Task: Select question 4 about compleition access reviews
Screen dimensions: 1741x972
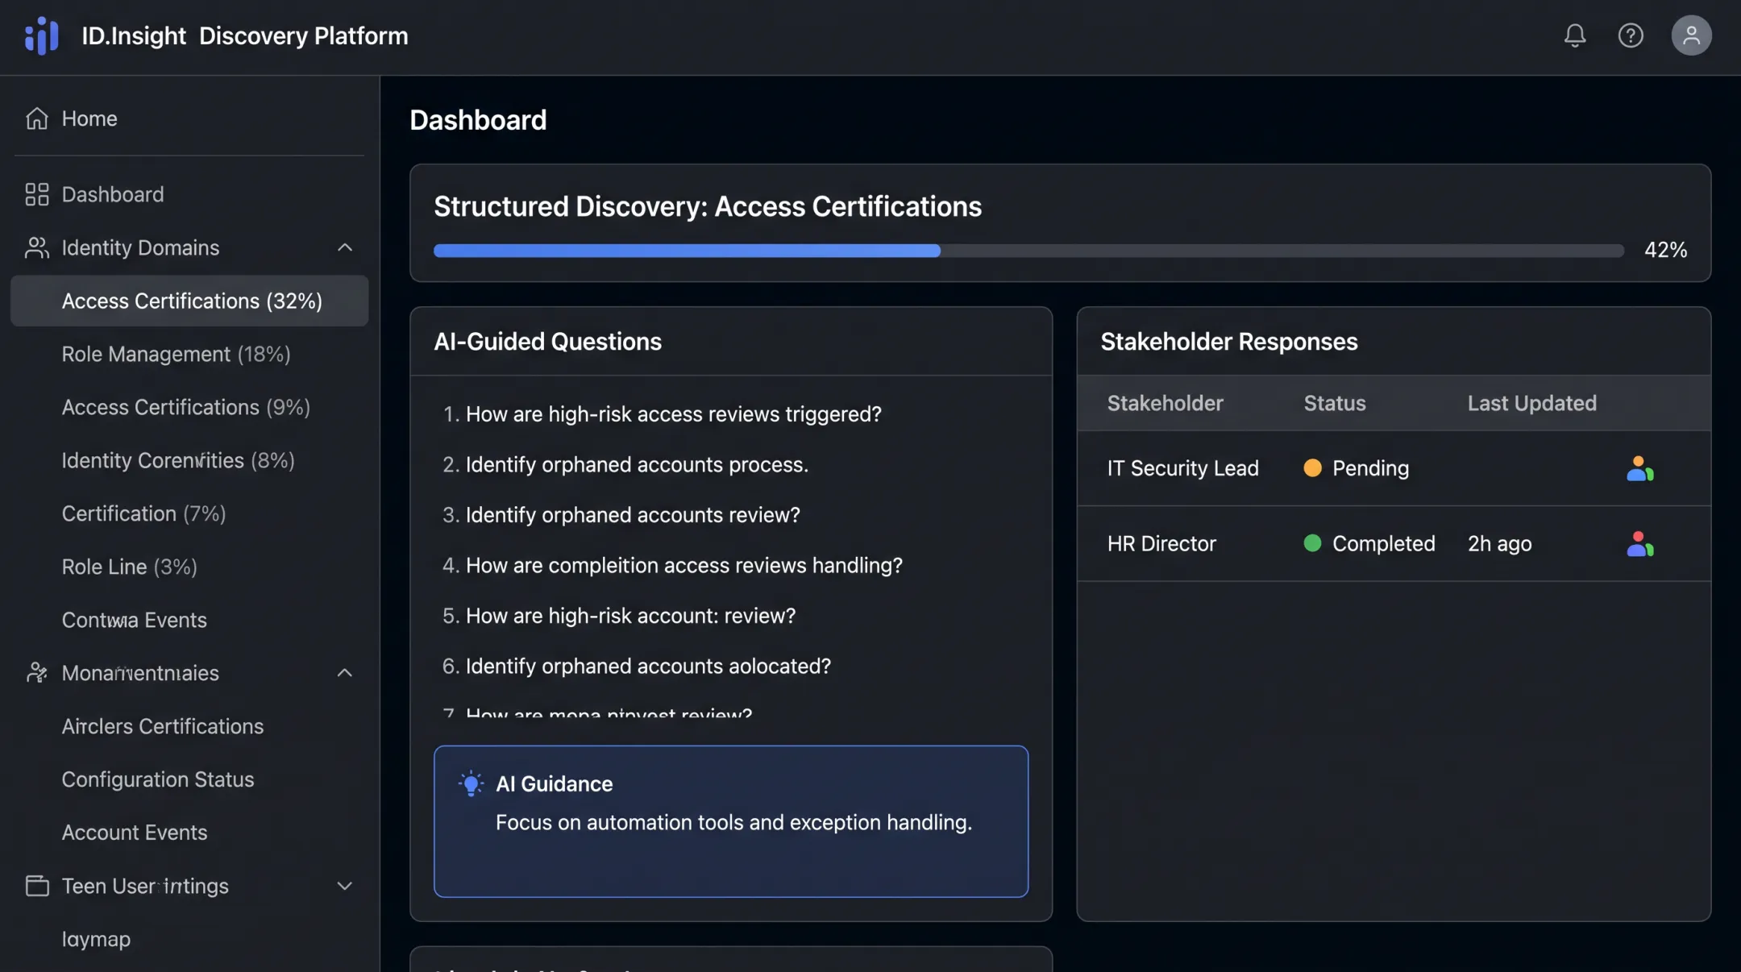Action: pos(672,565)
